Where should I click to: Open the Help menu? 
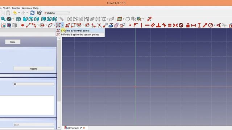(36, 8)
